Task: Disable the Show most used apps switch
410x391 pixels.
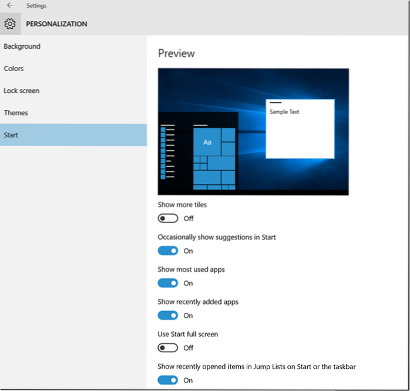Action: 168,283
